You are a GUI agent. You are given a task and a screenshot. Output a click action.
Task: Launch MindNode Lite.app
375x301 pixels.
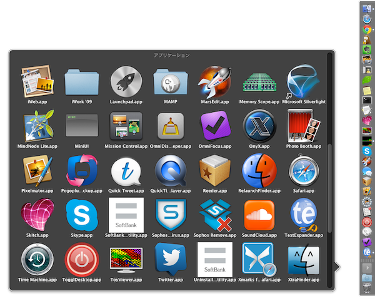[x=37, y=126]
